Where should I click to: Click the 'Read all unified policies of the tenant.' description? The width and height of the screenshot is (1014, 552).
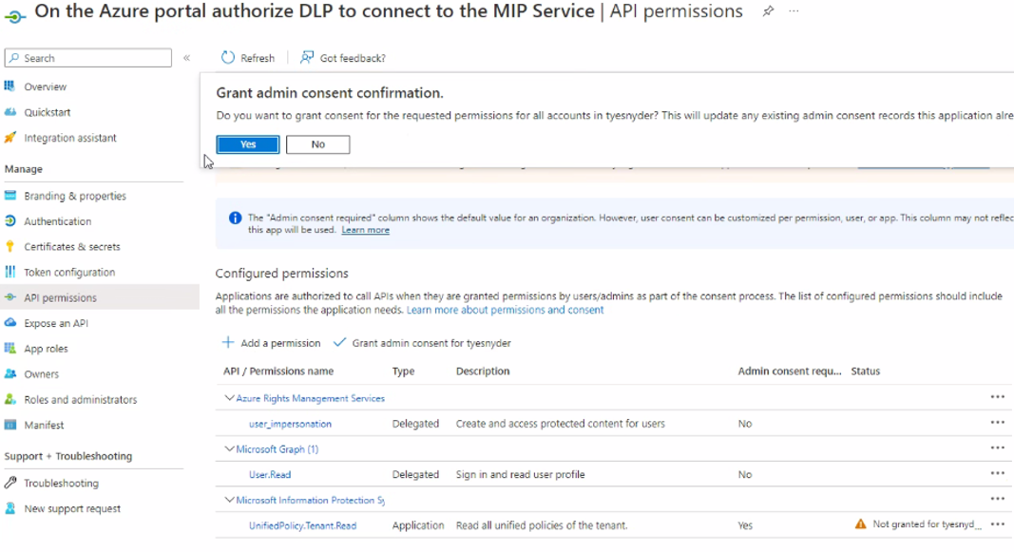(x=542, y=525)
